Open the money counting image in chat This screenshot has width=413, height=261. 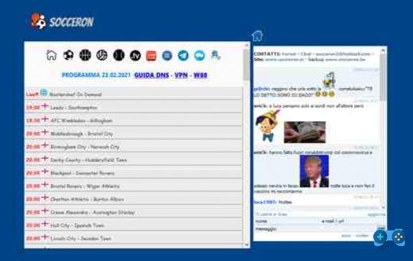[x=305, y=132]
